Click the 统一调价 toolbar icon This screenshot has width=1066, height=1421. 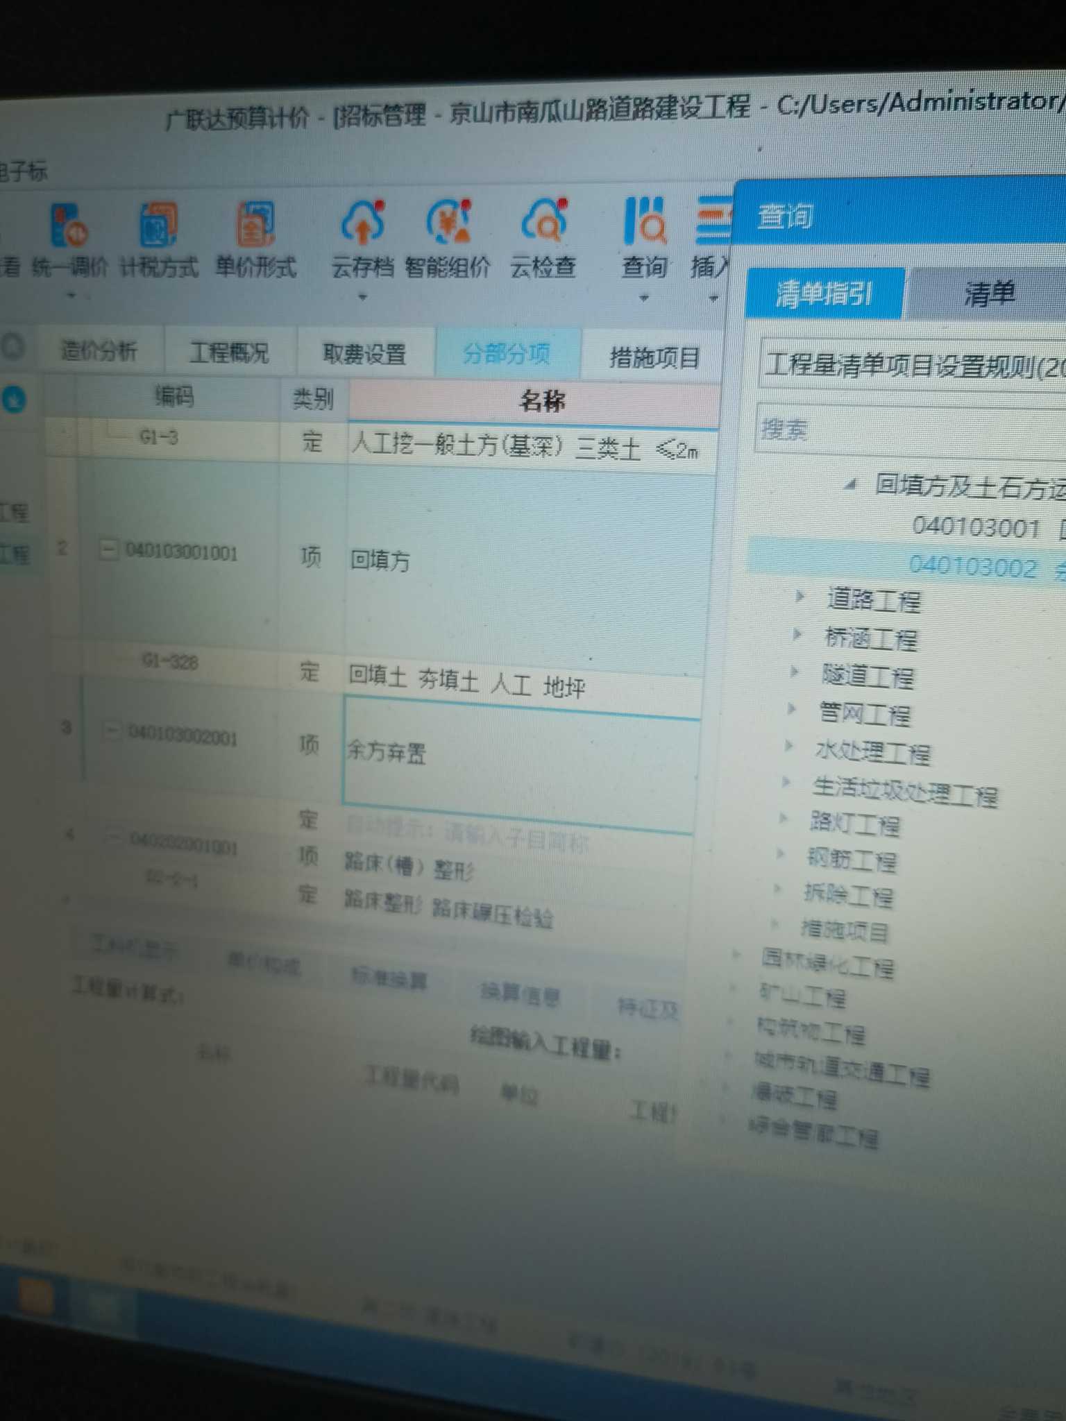pyautogui.click(x=68, y=226)
